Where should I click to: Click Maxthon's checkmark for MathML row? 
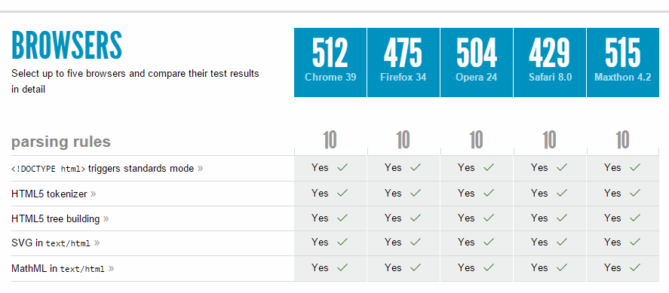pos(635,268)
